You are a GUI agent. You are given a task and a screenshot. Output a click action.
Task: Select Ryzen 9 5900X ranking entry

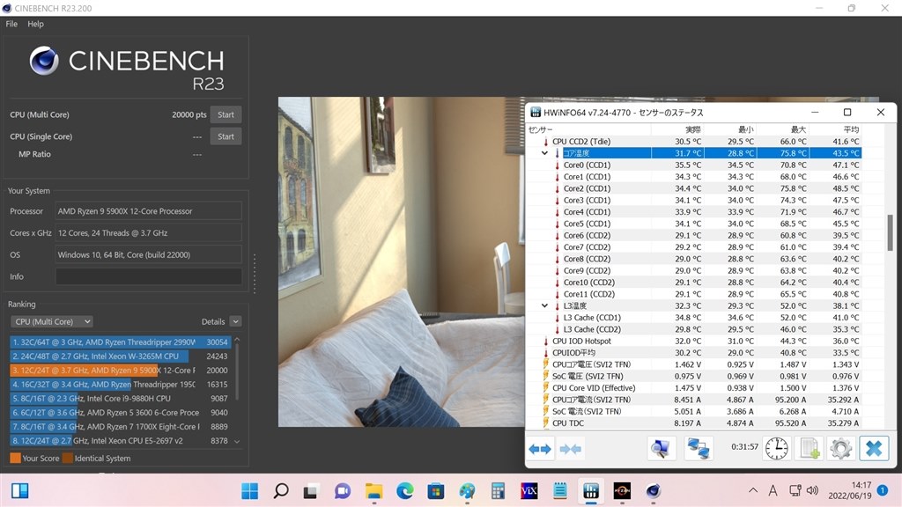point(120,371)
